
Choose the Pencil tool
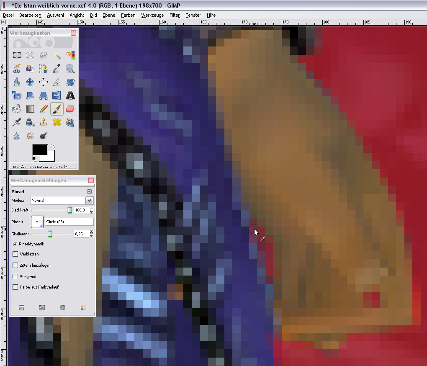[x=44, y=109]
